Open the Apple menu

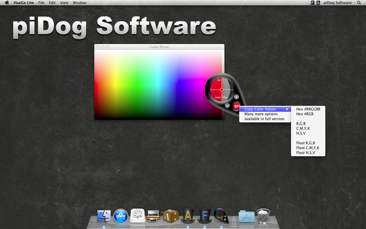point(7,3)
